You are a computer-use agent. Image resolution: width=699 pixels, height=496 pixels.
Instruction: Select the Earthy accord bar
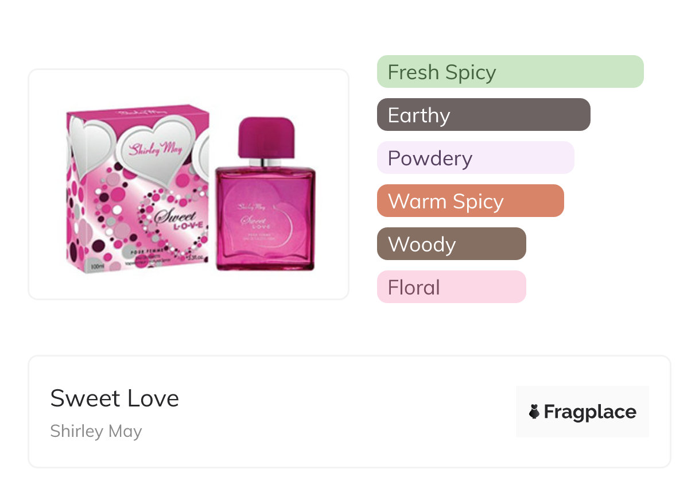point(483,115)
